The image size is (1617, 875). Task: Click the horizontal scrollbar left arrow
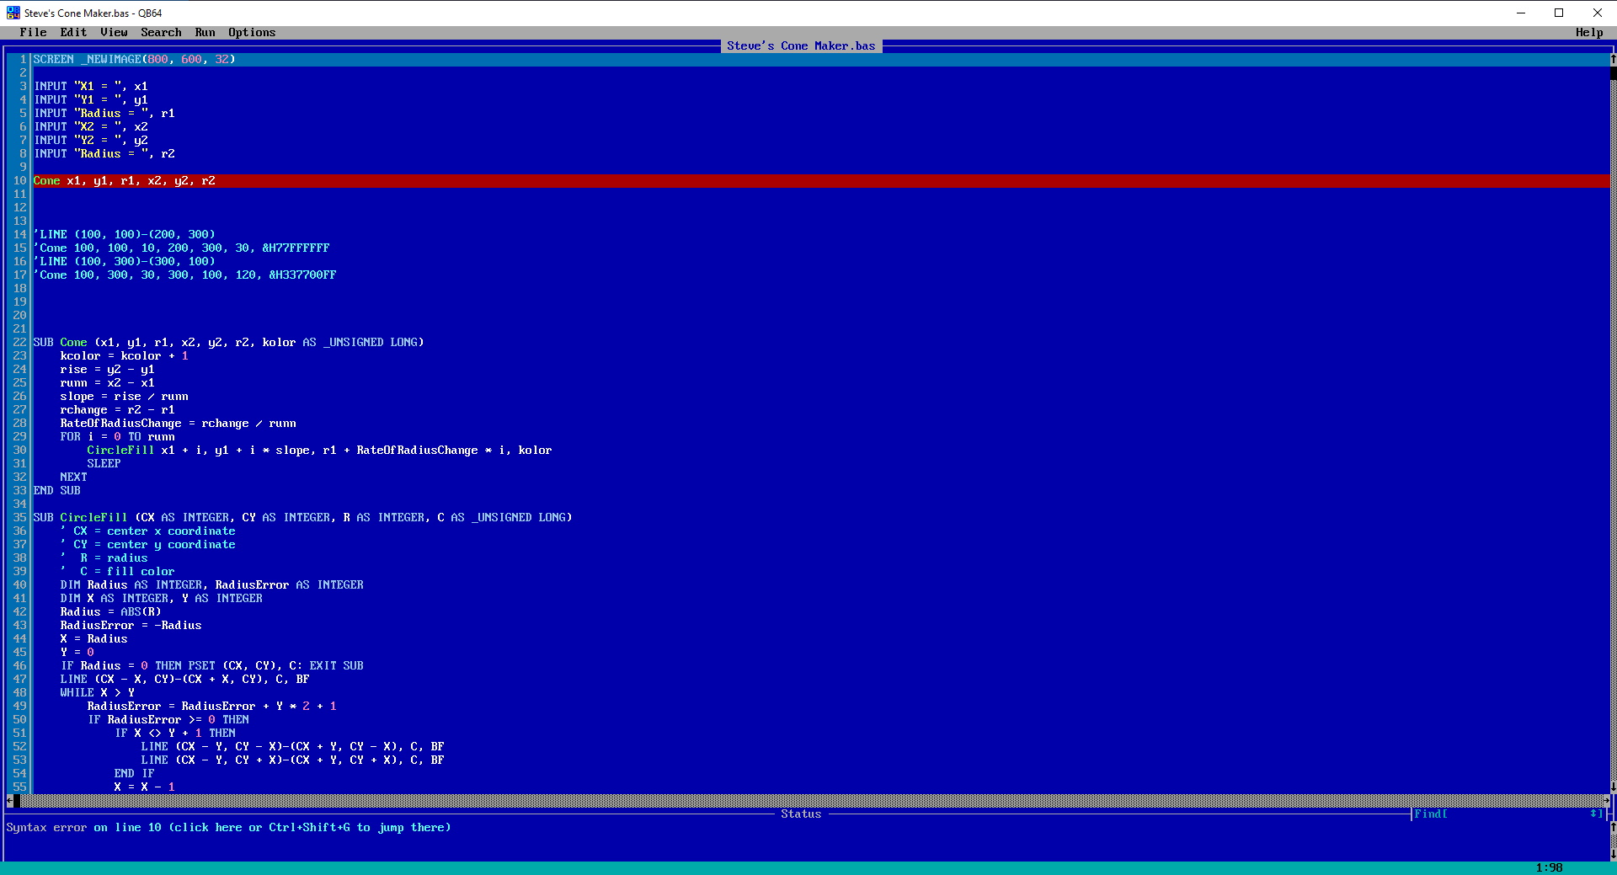[9, 800]
